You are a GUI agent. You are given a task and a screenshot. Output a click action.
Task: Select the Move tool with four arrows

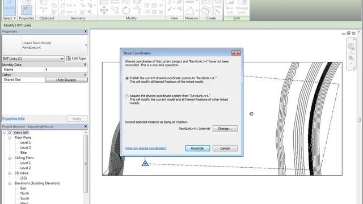(104, 10)
